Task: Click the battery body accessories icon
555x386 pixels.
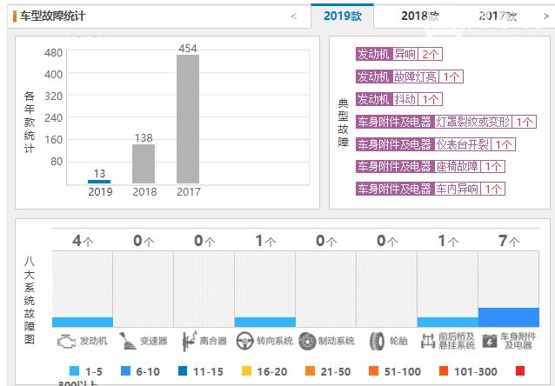Action: [490, 342]
